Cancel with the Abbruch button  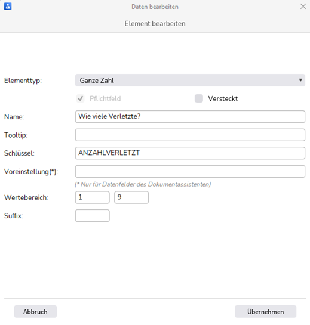pos(35,311)
